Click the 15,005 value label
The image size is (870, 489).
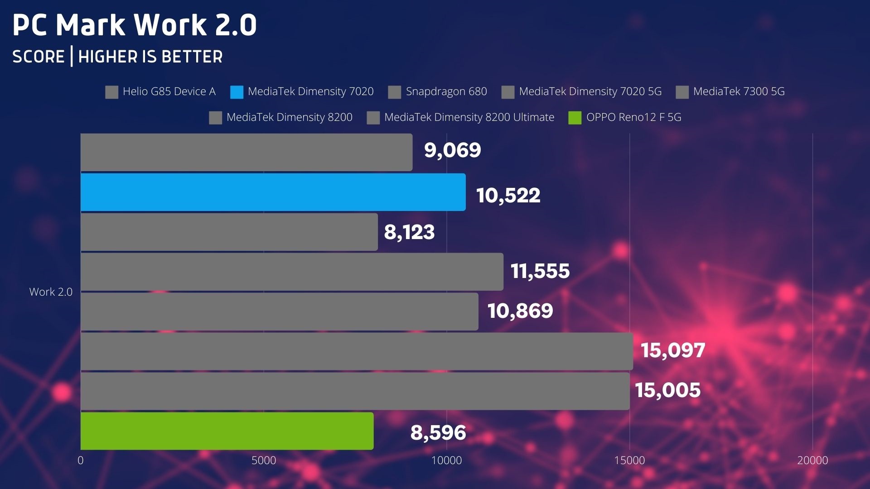point(667,390)
